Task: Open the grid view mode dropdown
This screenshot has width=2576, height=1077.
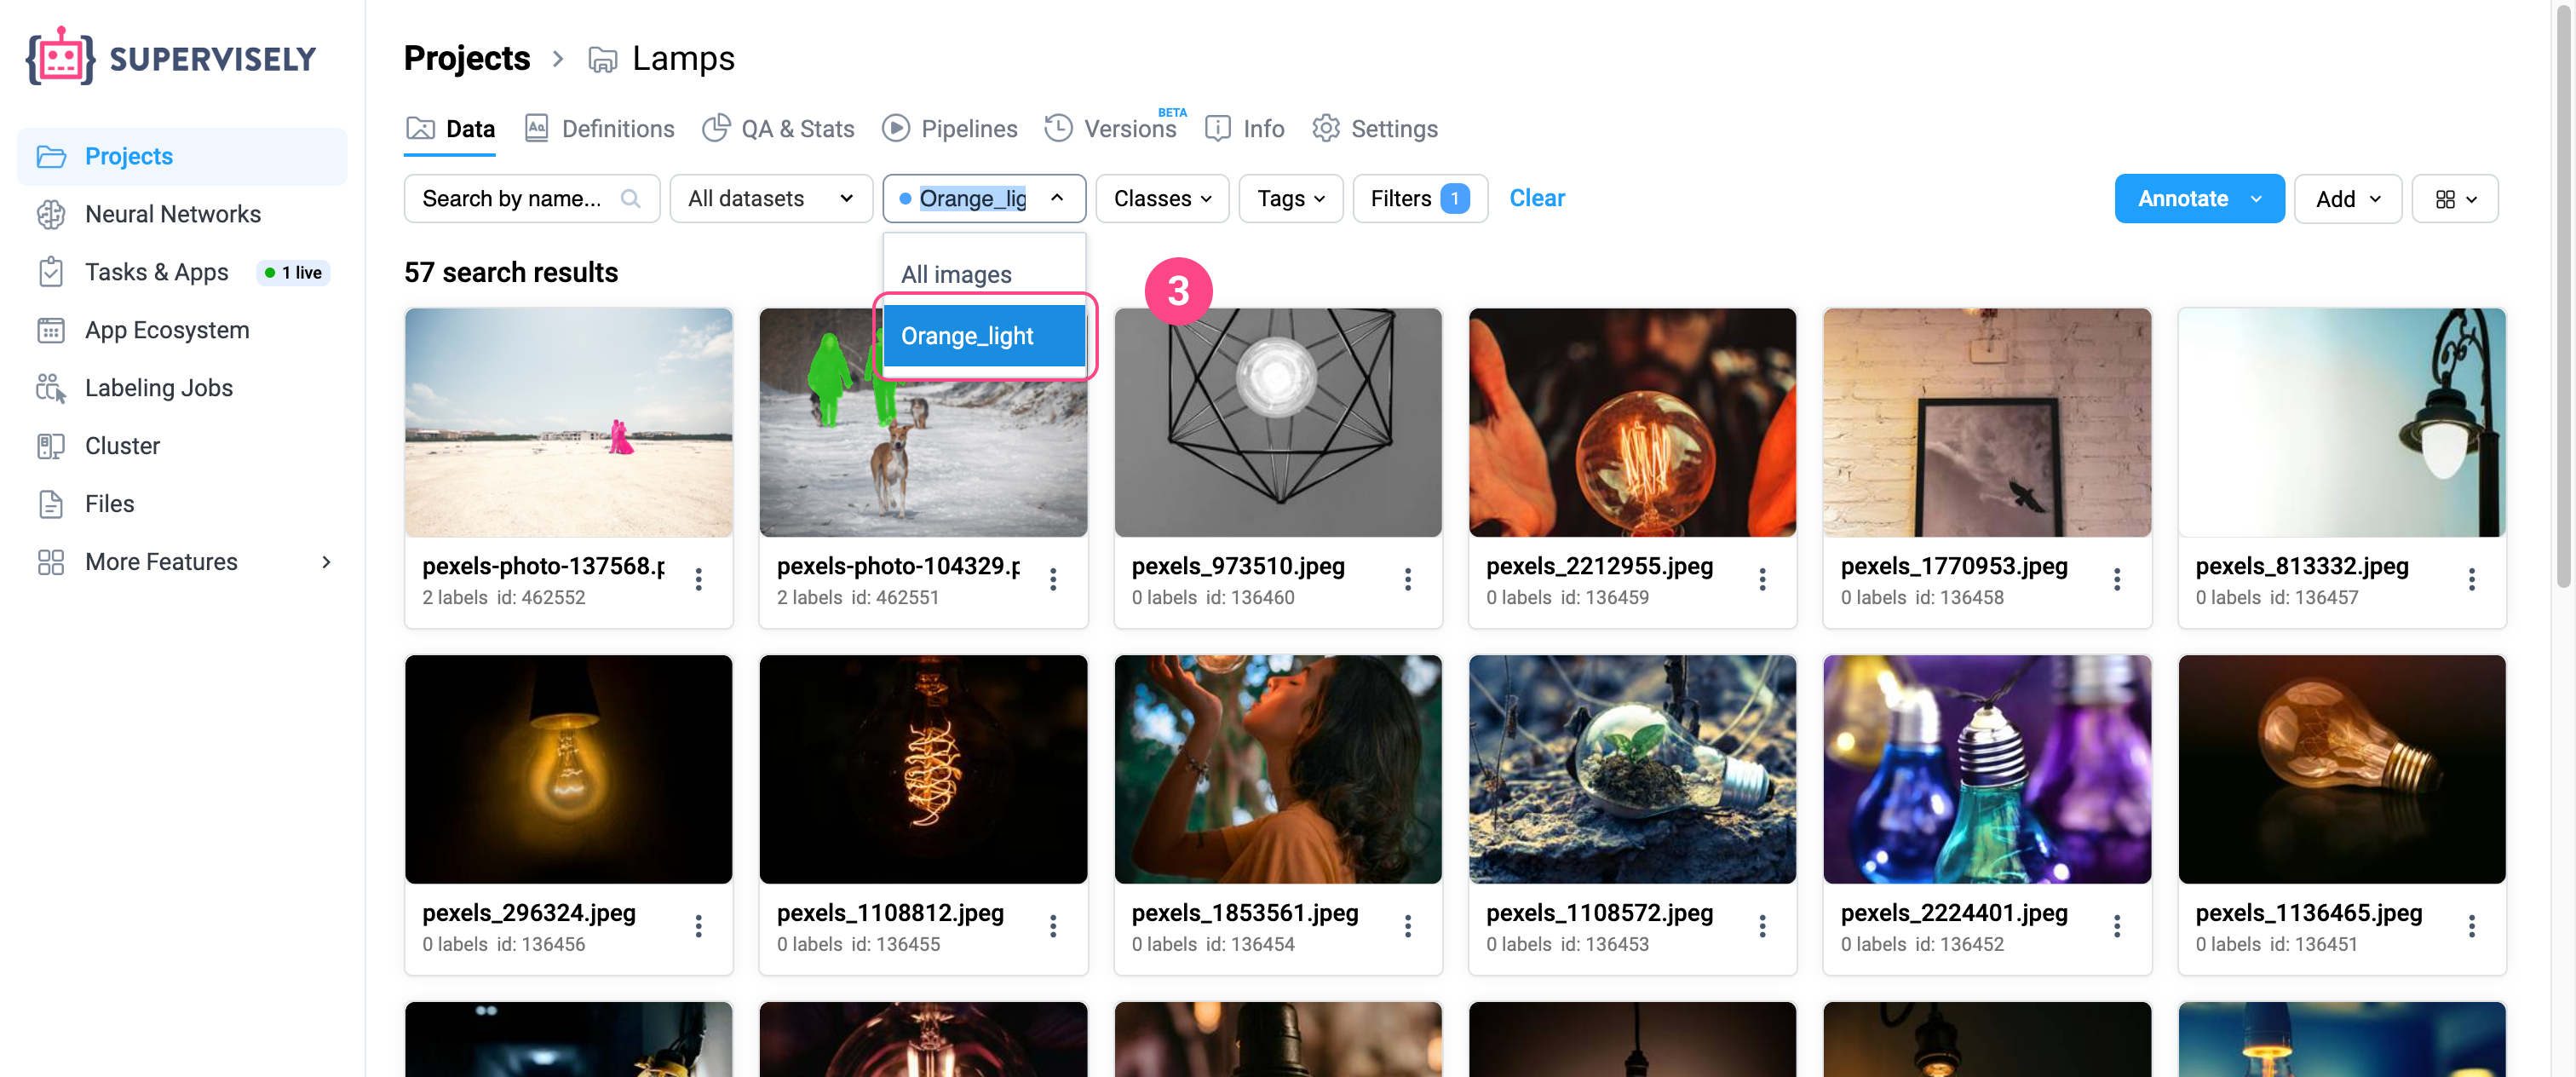Action: click(2454, 198)
